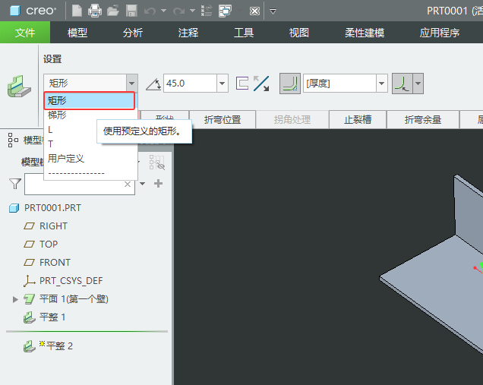Select PRT_CSYS_DEF coordinate system
Viewport: 483px width, 385px height.
[x=71, y=281]
